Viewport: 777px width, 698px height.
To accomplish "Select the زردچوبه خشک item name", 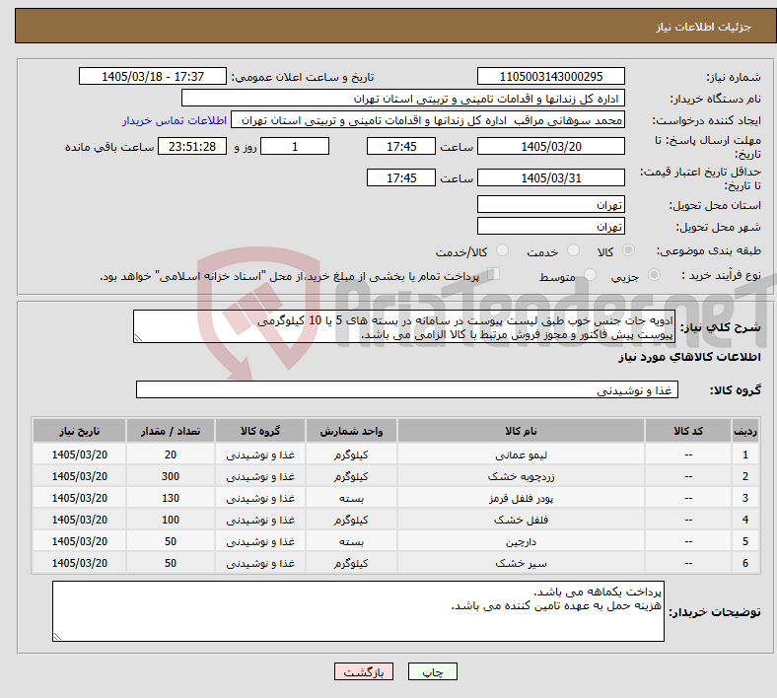I will click(521, 476).
